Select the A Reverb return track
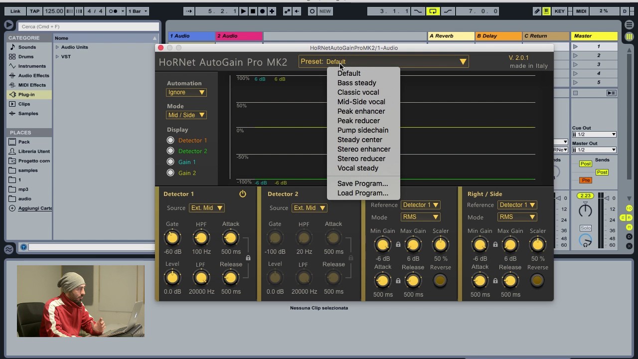This screenshot has height=359, width=638. click(451, 36)
